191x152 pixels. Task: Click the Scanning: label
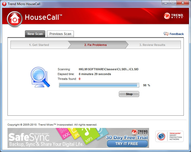click(64, 69)
